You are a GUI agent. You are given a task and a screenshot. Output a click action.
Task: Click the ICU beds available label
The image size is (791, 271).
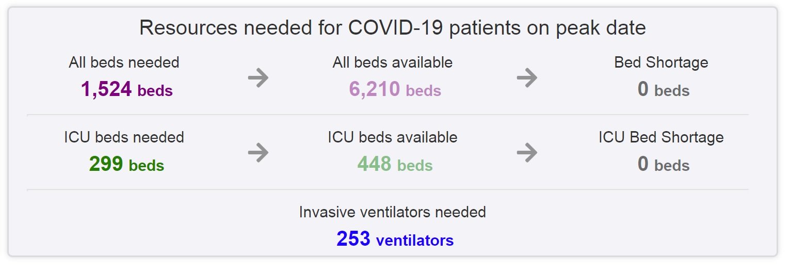[393, 137]
